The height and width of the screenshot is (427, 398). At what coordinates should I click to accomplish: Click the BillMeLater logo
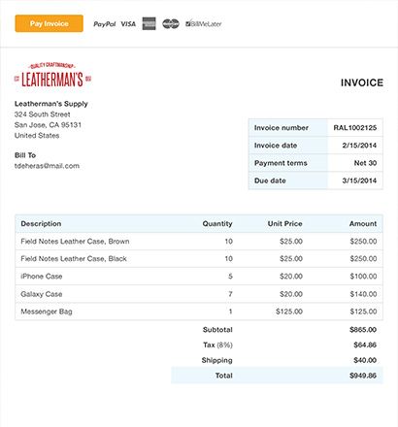(x=204, y=23)
